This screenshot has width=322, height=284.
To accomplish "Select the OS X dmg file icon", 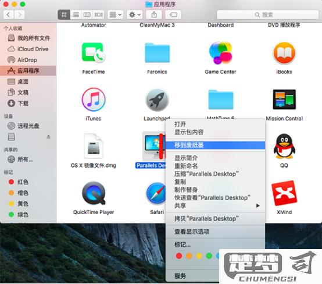I will [94, 146].
